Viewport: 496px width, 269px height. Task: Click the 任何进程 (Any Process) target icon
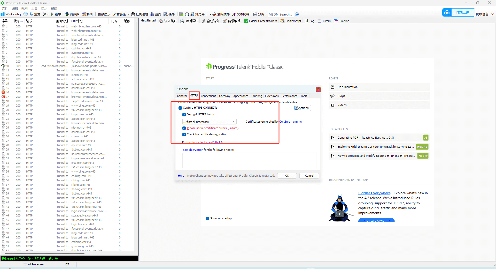coord(133,14)
